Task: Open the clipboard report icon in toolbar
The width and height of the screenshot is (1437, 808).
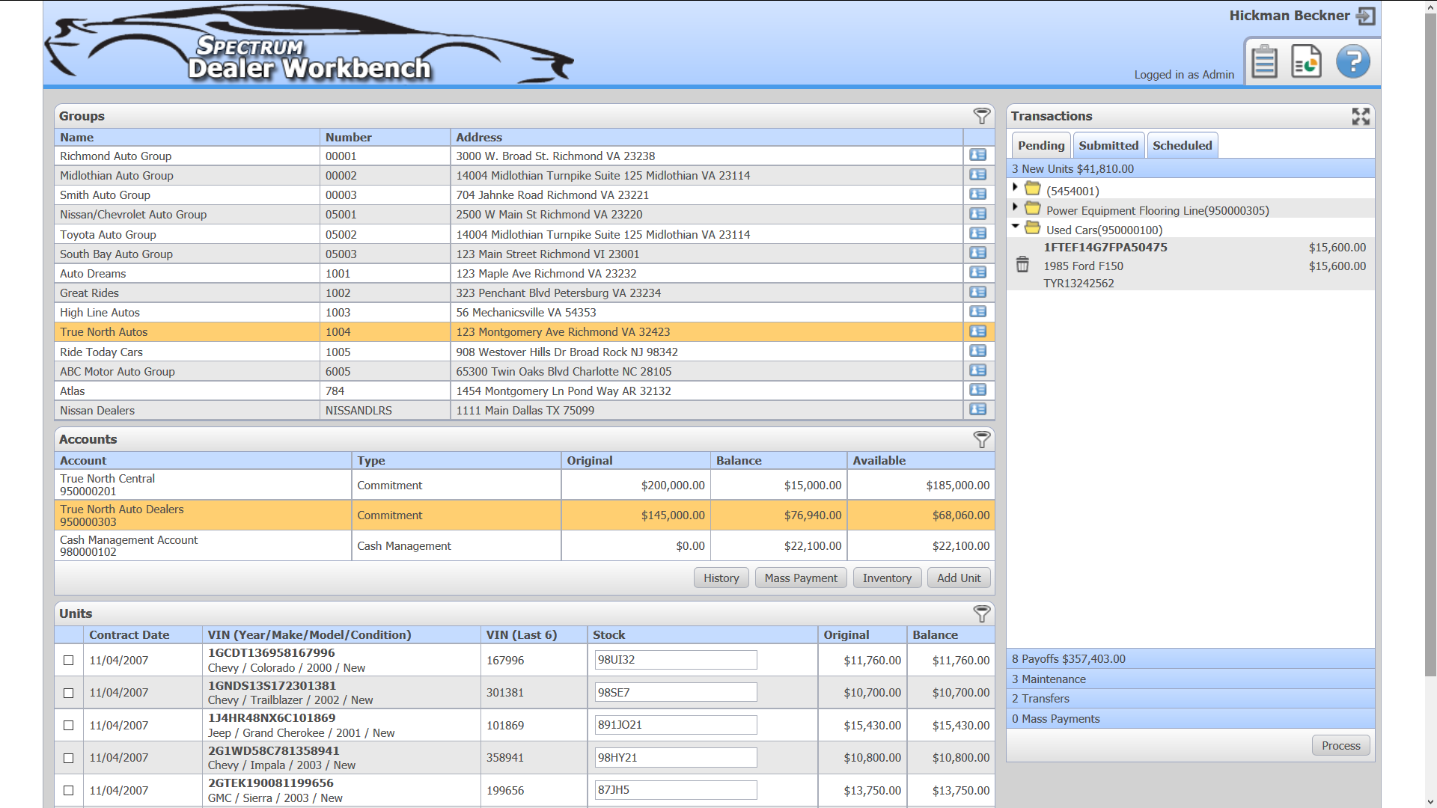Action: click(1264, 61)
